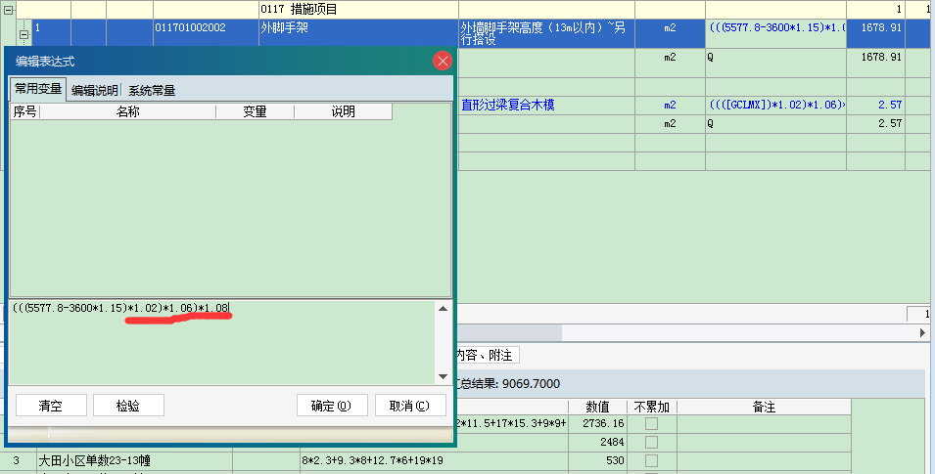Click the expression box scroll-down arrow
This screenshot has height=474, width=935.
click(x=444, y=375)
